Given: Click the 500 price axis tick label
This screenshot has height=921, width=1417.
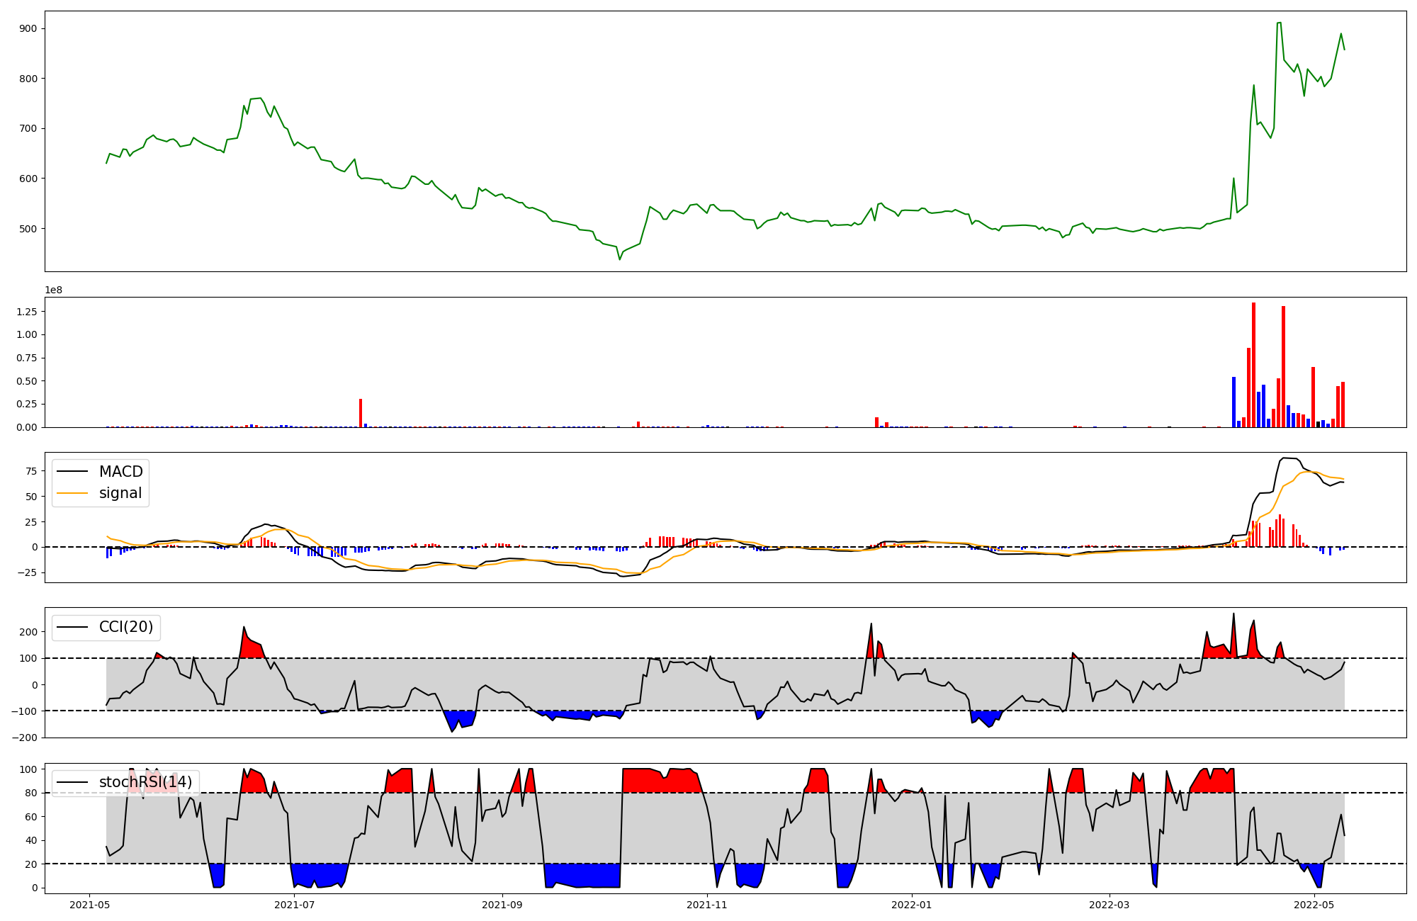Looking at the screenshot, I should tap(28, 229).
